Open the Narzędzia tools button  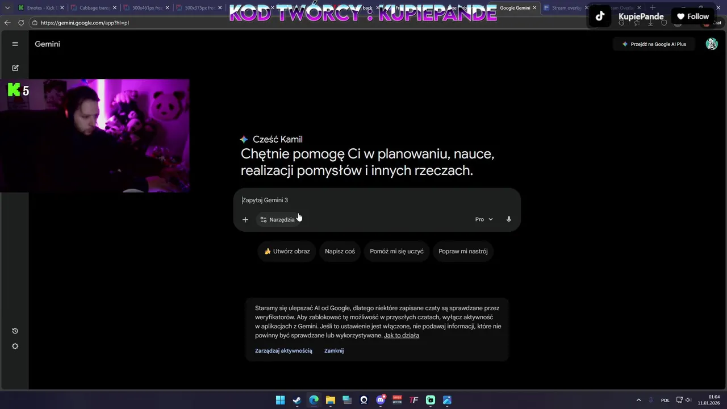click(278, 219)
